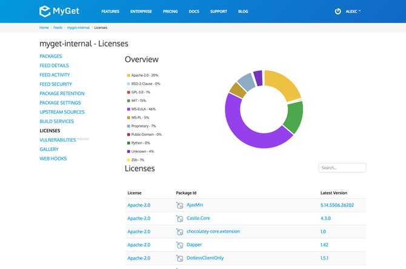Viewport: 406px width, 269px height.
Task: Click the Home breadcrumb link
Action: coord(44,27)
